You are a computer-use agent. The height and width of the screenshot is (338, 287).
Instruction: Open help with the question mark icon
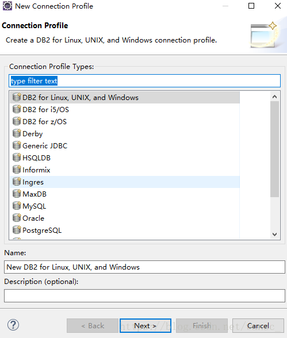(13, 325)
